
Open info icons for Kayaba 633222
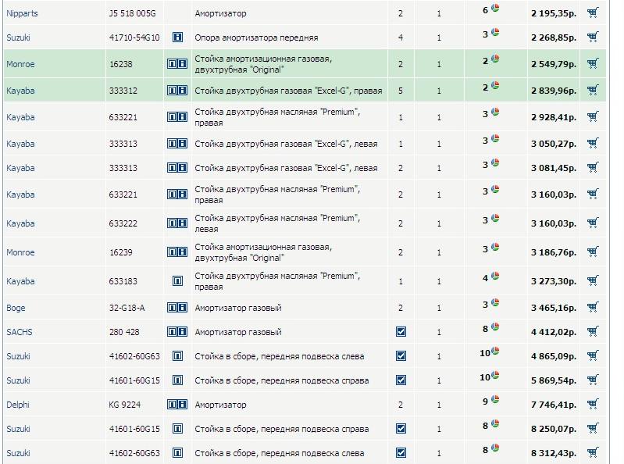177,223
